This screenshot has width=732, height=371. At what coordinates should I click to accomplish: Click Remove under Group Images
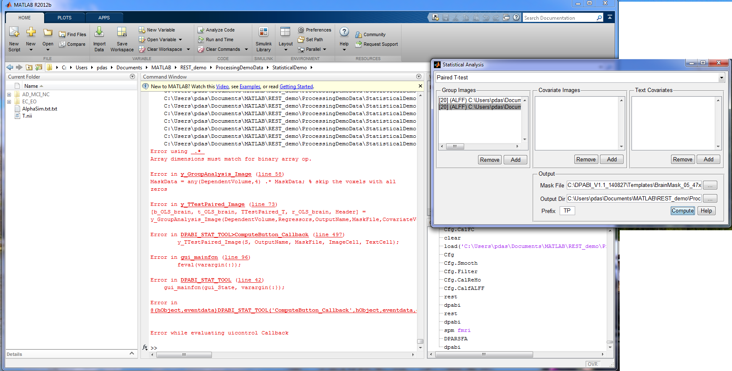pyautogui.click(x=490, y=160)
